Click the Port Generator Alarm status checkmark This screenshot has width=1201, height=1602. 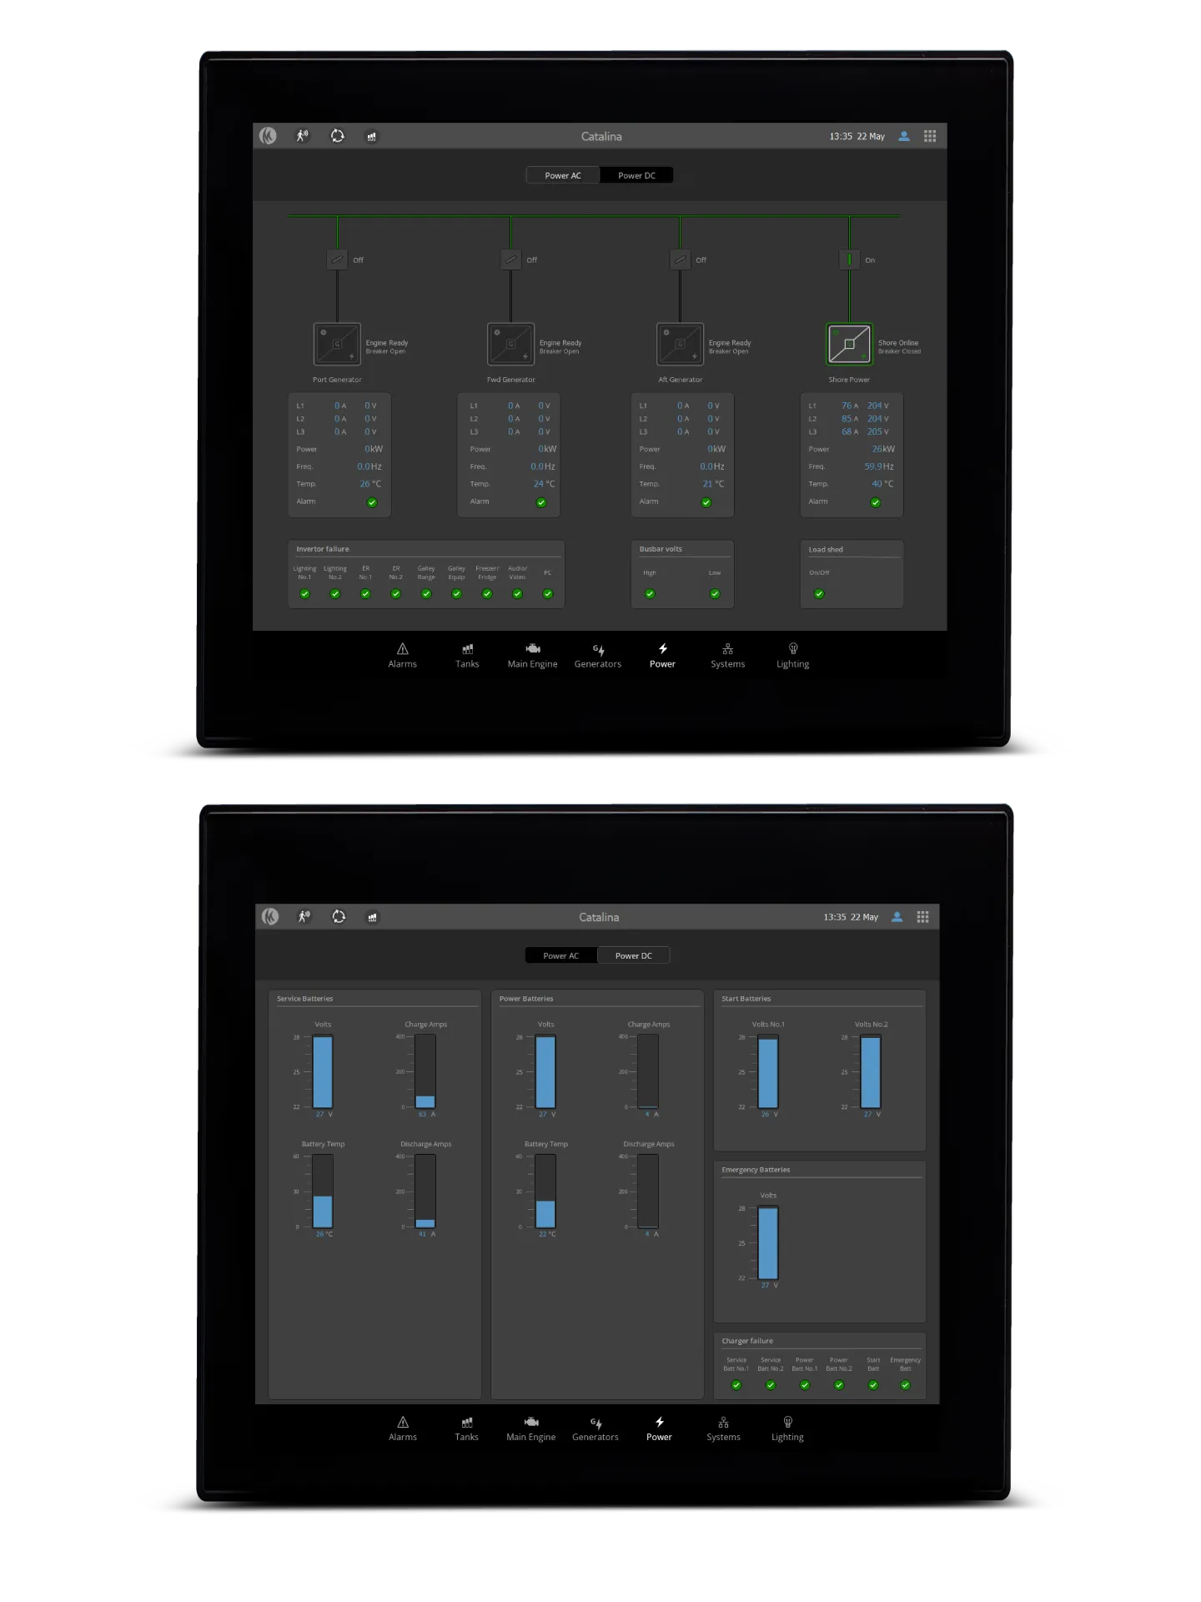pos(372,502)
